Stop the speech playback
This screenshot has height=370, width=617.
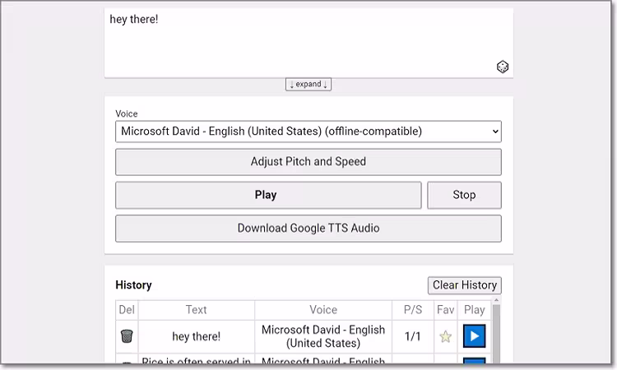click(x=464, y=196)
